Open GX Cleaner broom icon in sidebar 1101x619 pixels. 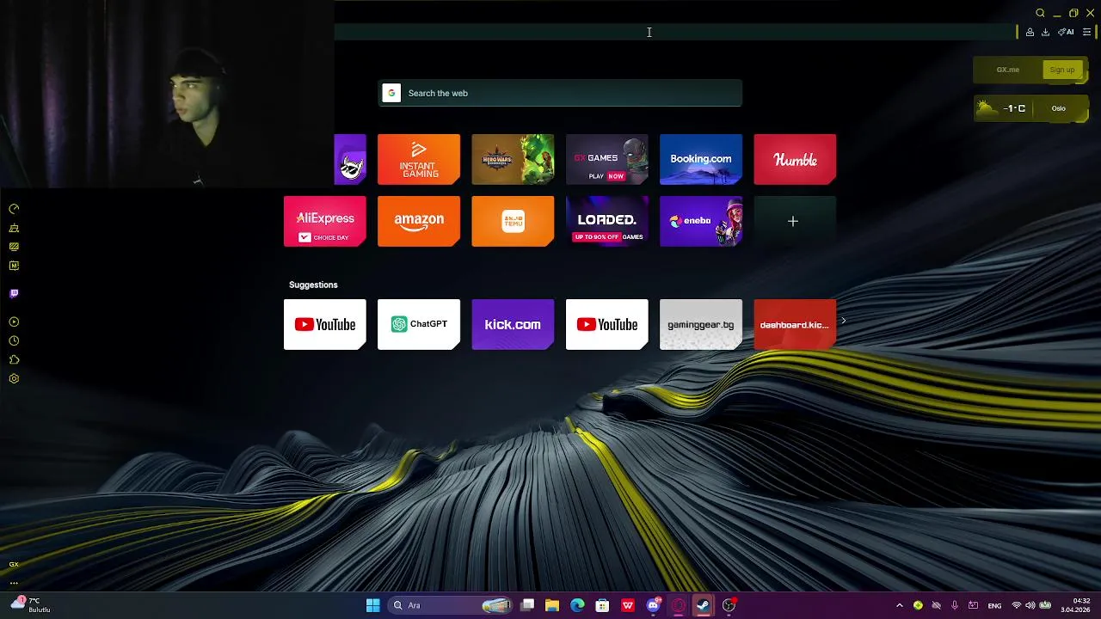14,228
